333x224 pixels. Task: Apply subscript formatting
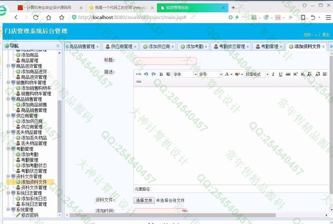(x=303, y=74)
